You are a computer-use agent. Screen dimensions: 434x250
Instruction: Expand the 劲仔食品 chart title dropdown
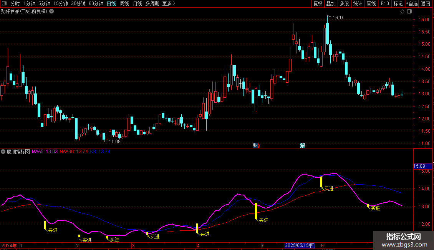[51, 12]
